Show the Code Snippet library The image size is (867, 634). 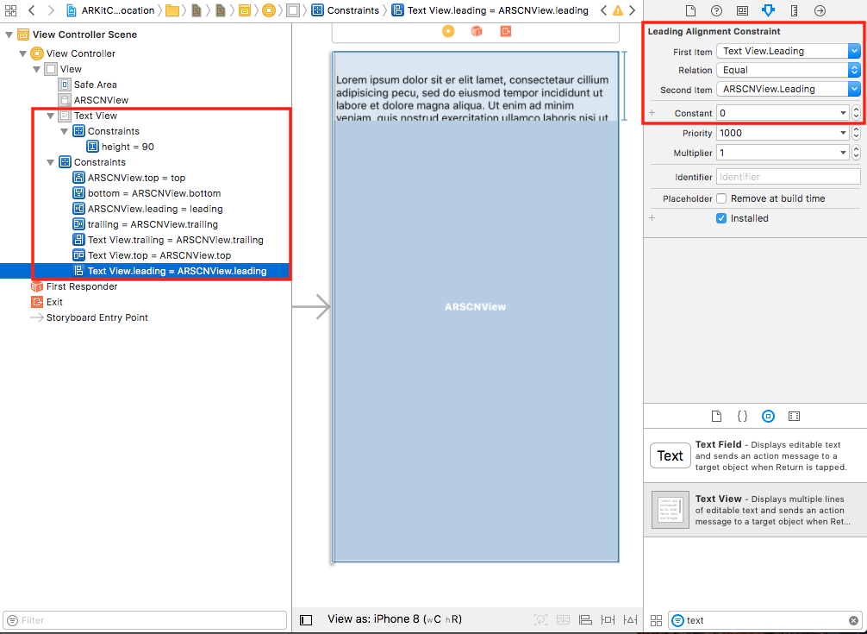point(742,416)
